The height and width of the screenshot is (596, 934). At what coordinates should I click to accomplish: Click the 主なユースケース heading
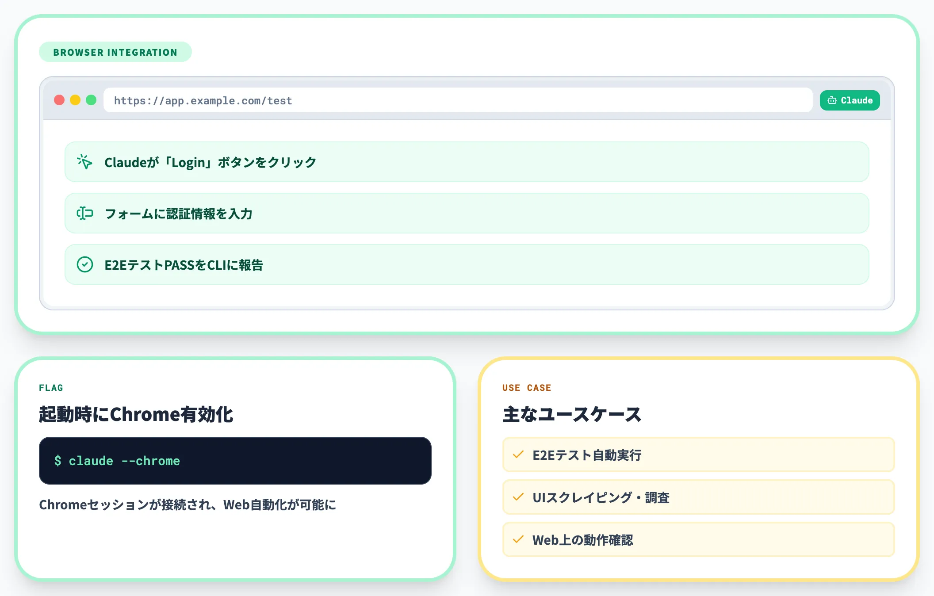tap(572, 415)
